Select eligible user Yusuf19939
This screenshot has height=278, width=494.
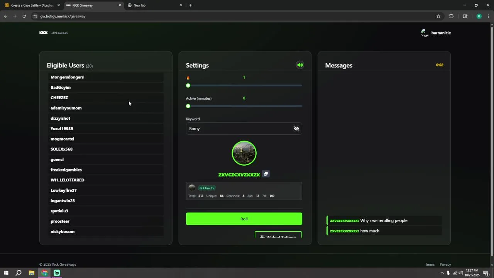tap(106, 129)
